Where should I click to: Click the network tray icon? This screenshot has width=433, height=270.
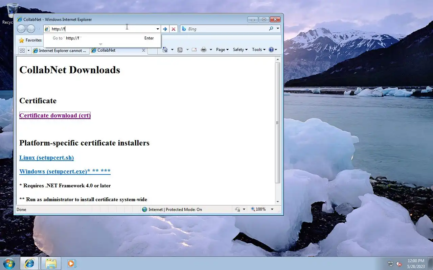point(391,264)
